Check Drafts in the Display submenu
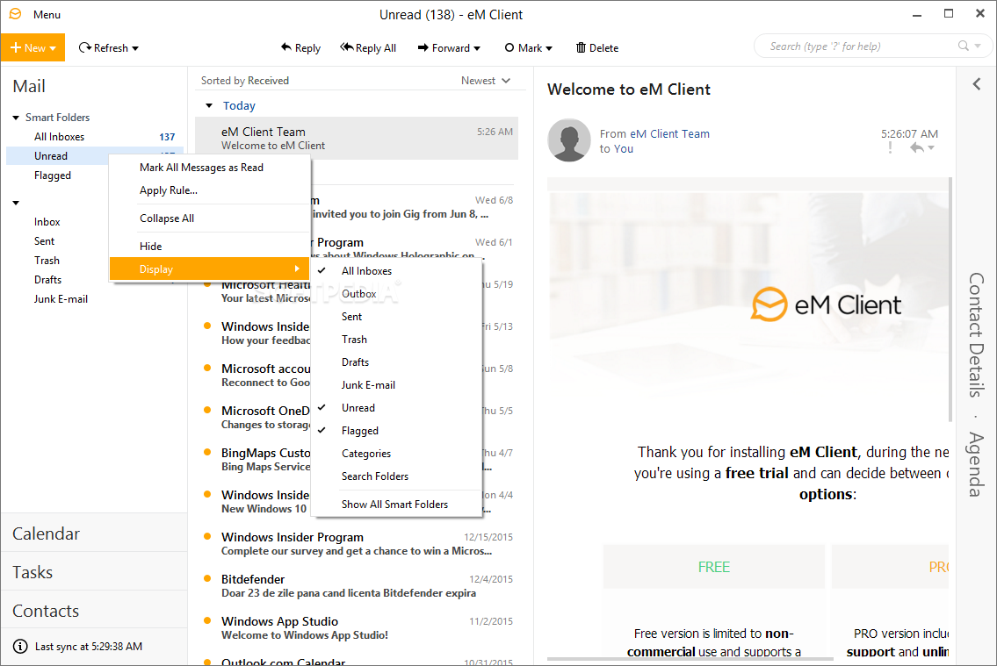The image size is (997, 666). 397,362
